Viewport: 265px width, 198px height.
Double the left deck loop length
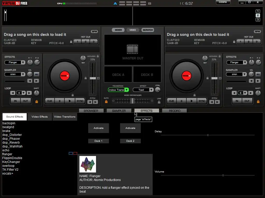(x=29, y=93)
